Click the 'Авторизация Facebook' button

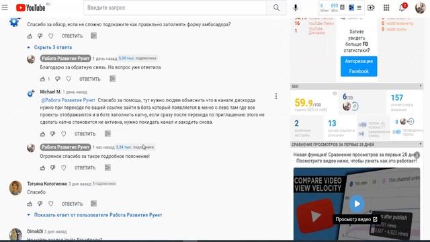tap(359, 66)
